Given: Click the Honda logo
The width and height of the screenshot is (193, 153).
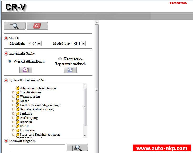Looking at the screenshot, I should [178, 3].
